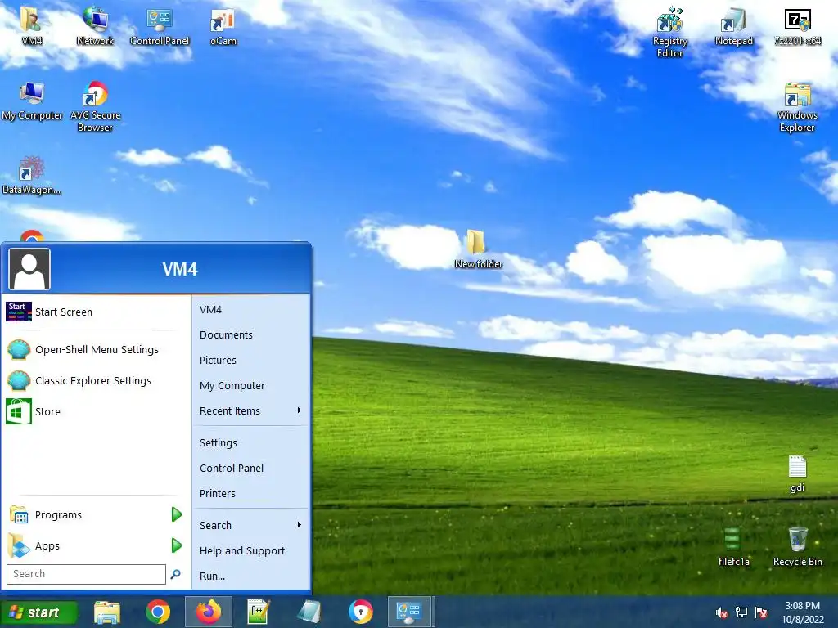
Task: Open the Network desktop icon
Action: (x=95, y=25)
